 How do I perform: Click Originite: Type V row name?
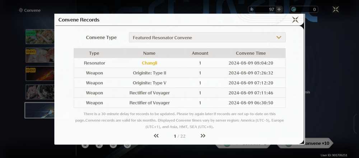[x=149, y=83]
